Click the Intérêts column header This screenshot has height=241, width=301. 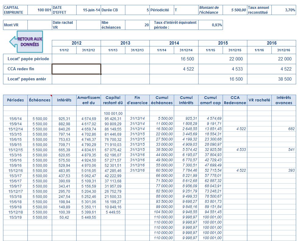[x=64, y=100]
